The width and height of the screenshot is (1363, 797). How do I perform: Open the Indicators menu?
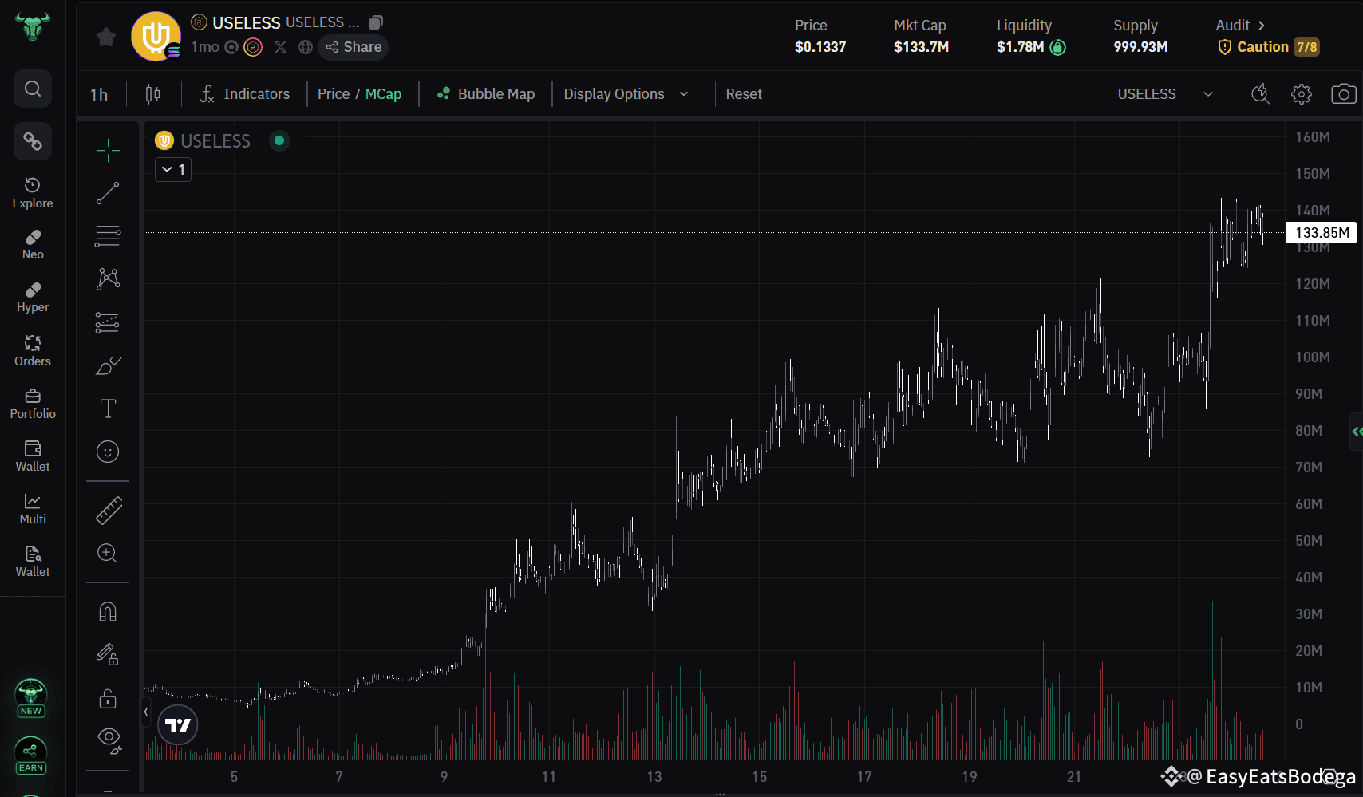[245, 94]
